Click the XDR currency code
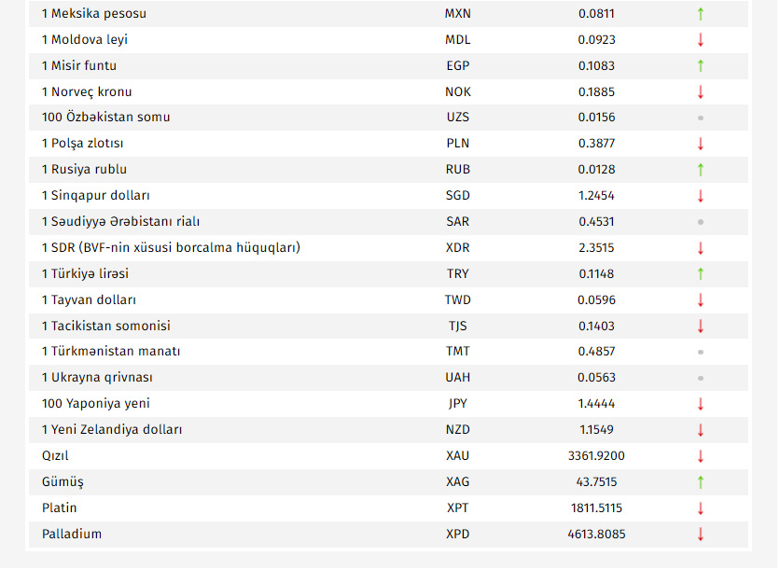Viewport: 780px width, 570px height. pos(458,248)
